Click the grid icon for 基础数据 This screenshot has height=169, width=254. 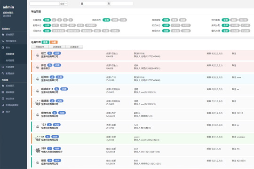pos(3,92)
